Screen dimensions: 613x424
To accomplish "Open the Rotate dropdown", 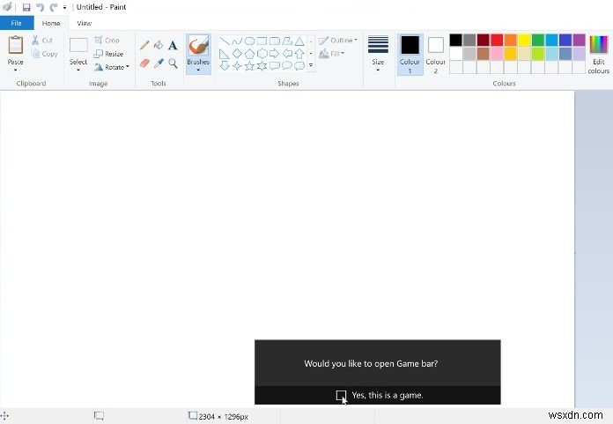I will click(112, 67).
